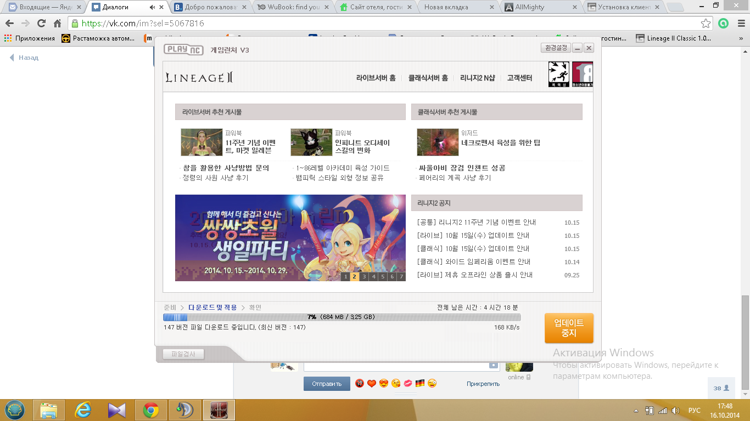Click the 다운로드 및 적용 step label
Viewport: 750px width, 421px height.
pyautogui.click(x=212, y=308)
